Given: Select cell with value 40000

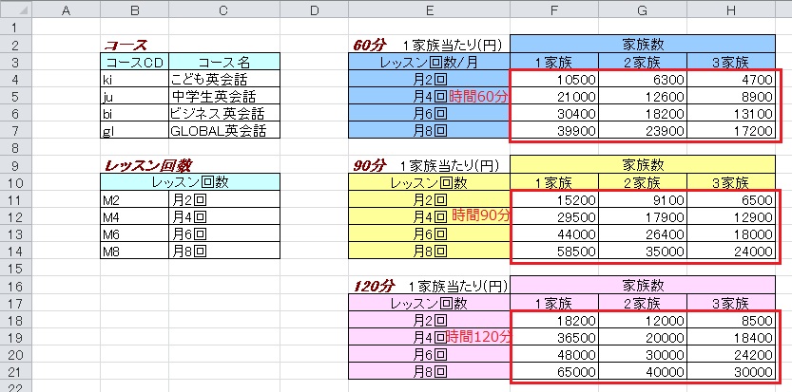Looking at the screenshot, I should tap(643, 371).
